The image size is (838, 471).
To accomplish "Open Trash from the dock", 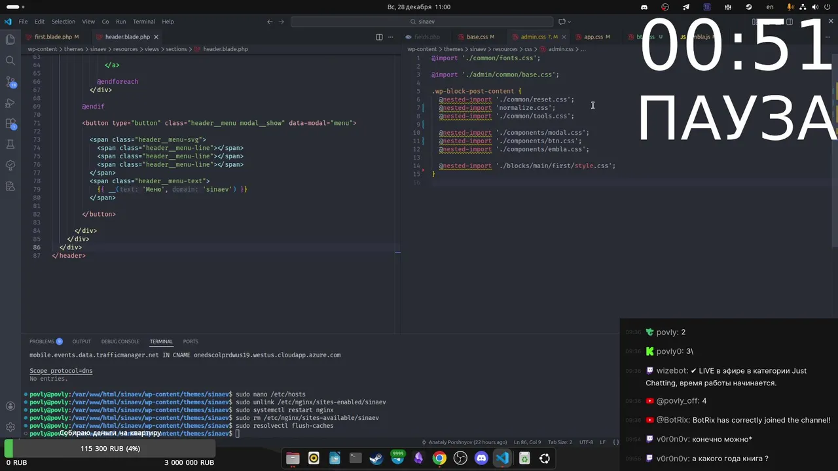I will [524, 459].
